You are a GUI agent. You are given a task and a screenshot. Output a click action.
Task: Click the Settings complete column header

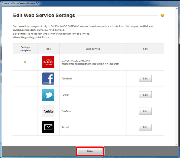(25, 49)
